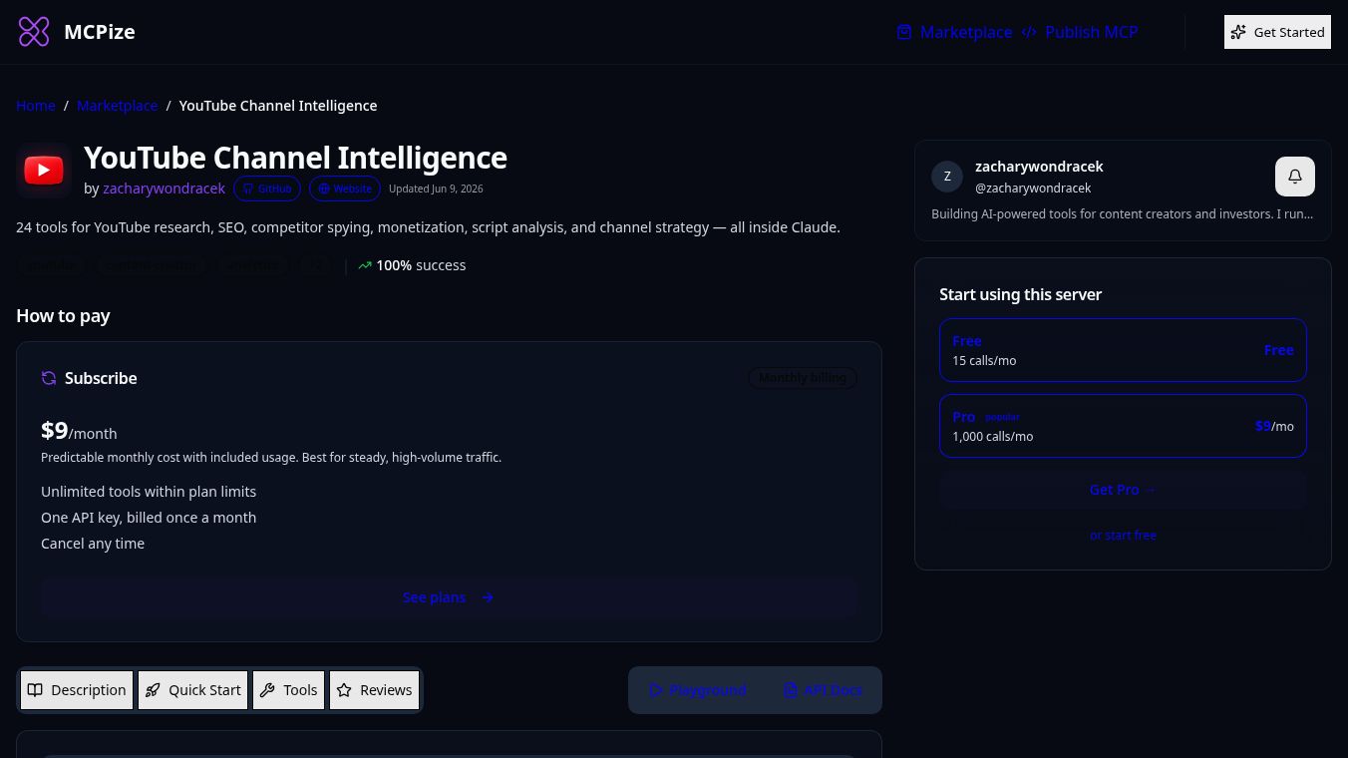
Task: Click the author avatar Z
Action: [947, 177]
